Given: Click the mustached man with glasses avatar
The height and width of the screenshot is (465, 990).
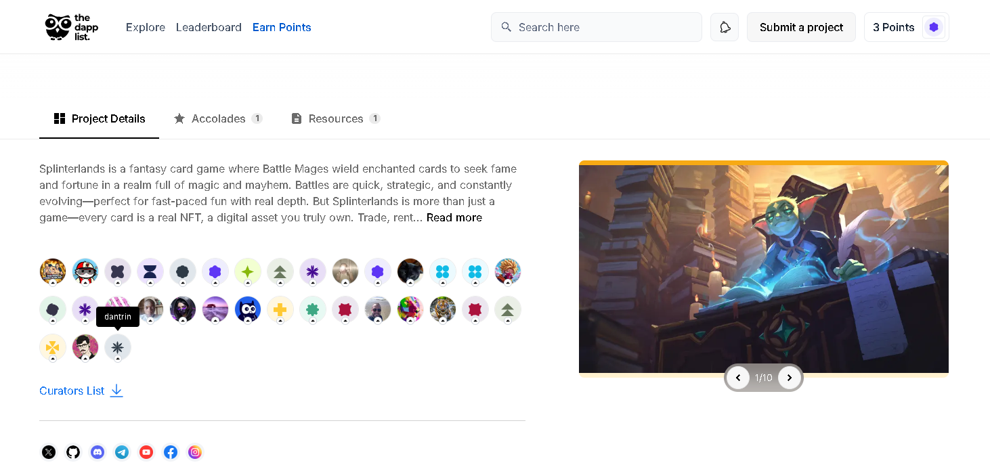Looking at the screenshot, I should pos(85,347).
